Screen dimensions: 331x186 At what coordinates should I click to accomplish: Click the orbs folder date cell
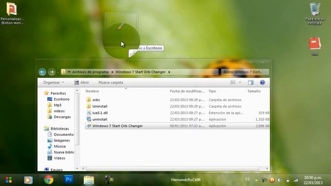tap(187, 100)
